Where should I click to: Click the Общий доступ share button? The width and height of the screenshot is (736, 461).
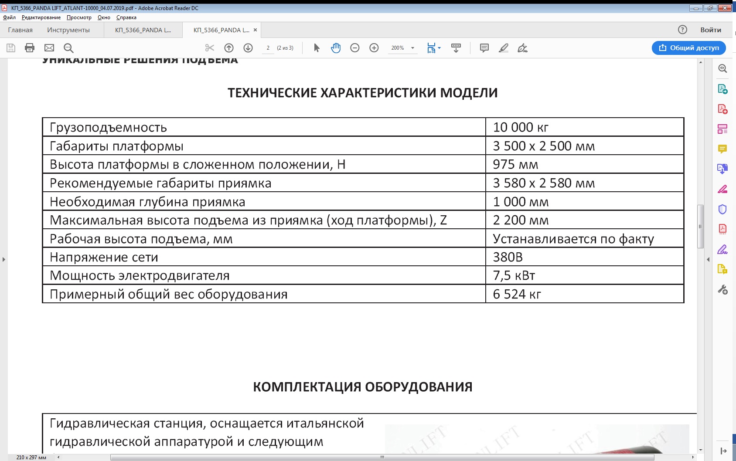pos(689,48)
